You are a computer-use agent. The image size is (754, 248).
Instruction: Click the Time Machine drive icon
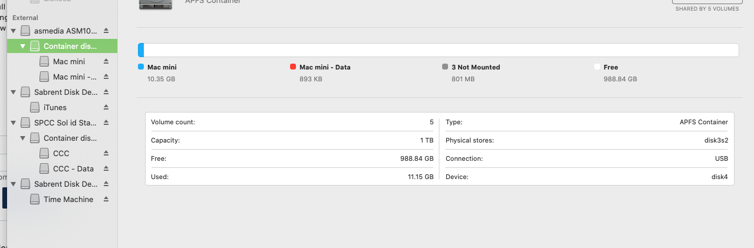pos(35,199)
